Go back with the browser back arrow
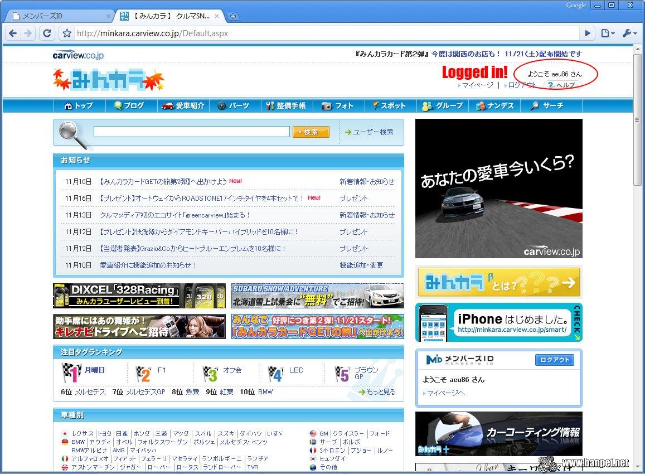Viewport: 645px width, 474px height. coord(13,33)
